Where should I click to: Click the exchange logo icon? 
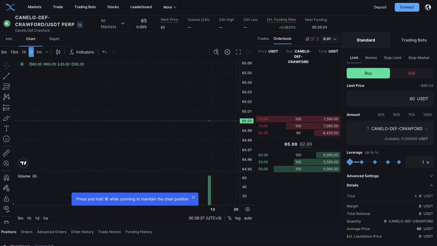10,7
